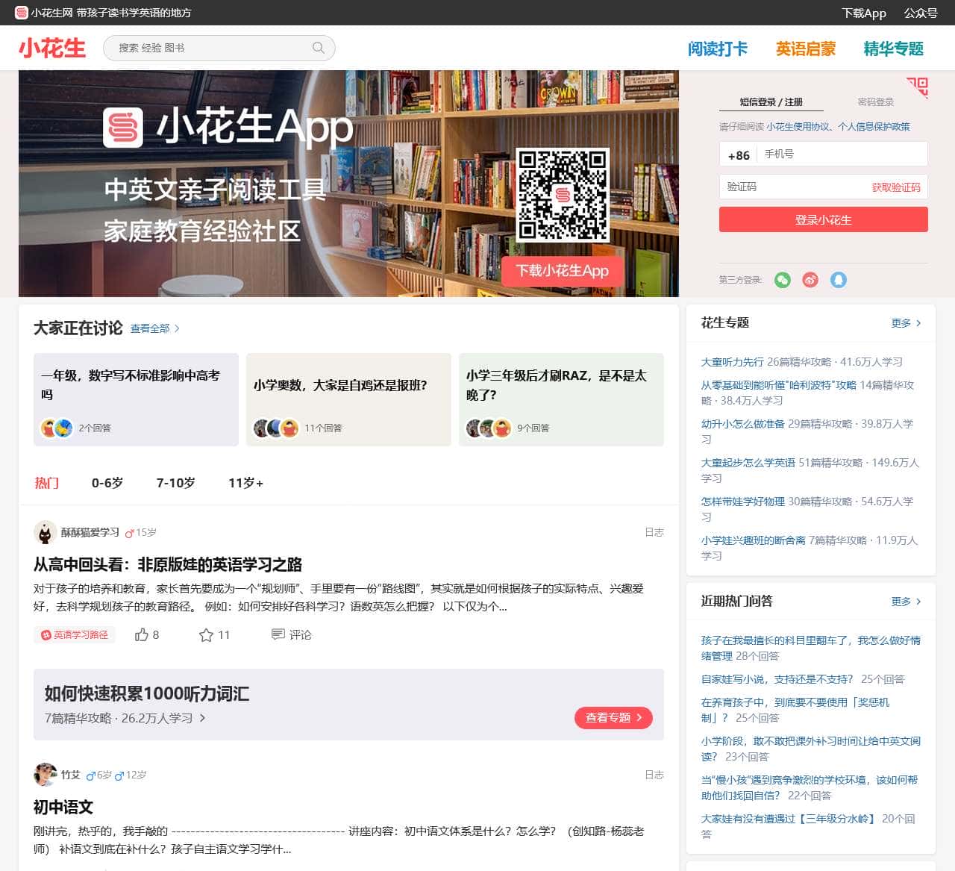The image size is (955, 871).
Task: Select the 7-10岁 tab
Action: tap(175, 483)
